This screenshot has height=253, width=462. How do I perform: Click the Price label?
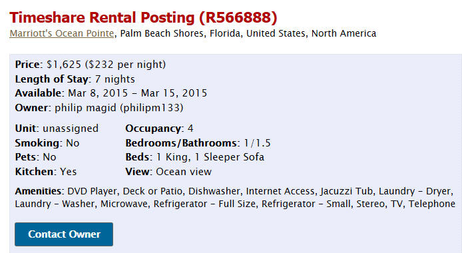coord(28,65)
